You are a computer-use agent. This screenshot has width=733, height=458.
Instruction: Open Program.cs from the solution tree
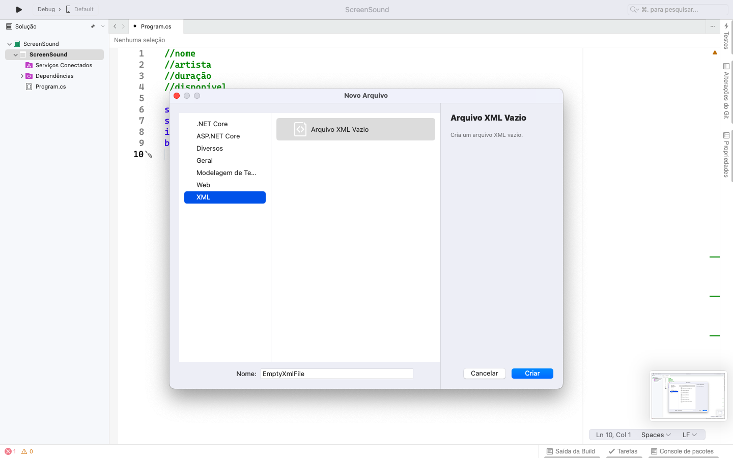click(x=50, y=87)
